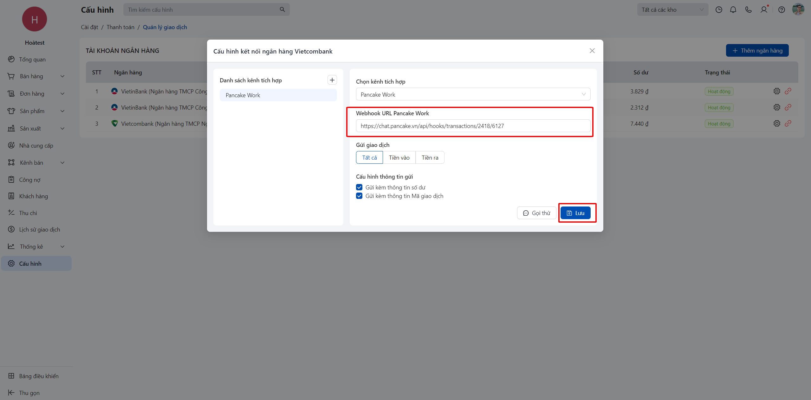This screenshot has height=400, width=811.
Task: Open the Chọn kênh tích hợp dropdown
Action: tap(473, 94)
